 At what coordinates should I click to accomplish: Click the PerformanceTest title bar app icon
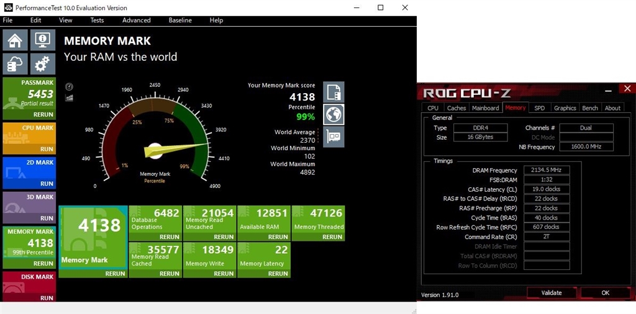7,7
